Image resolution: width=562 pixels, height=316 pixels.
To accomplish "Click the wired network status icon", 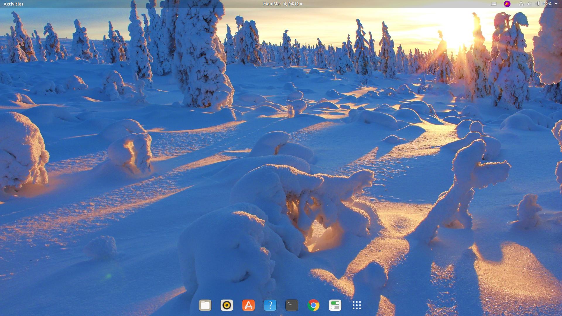I will point(522,4).
